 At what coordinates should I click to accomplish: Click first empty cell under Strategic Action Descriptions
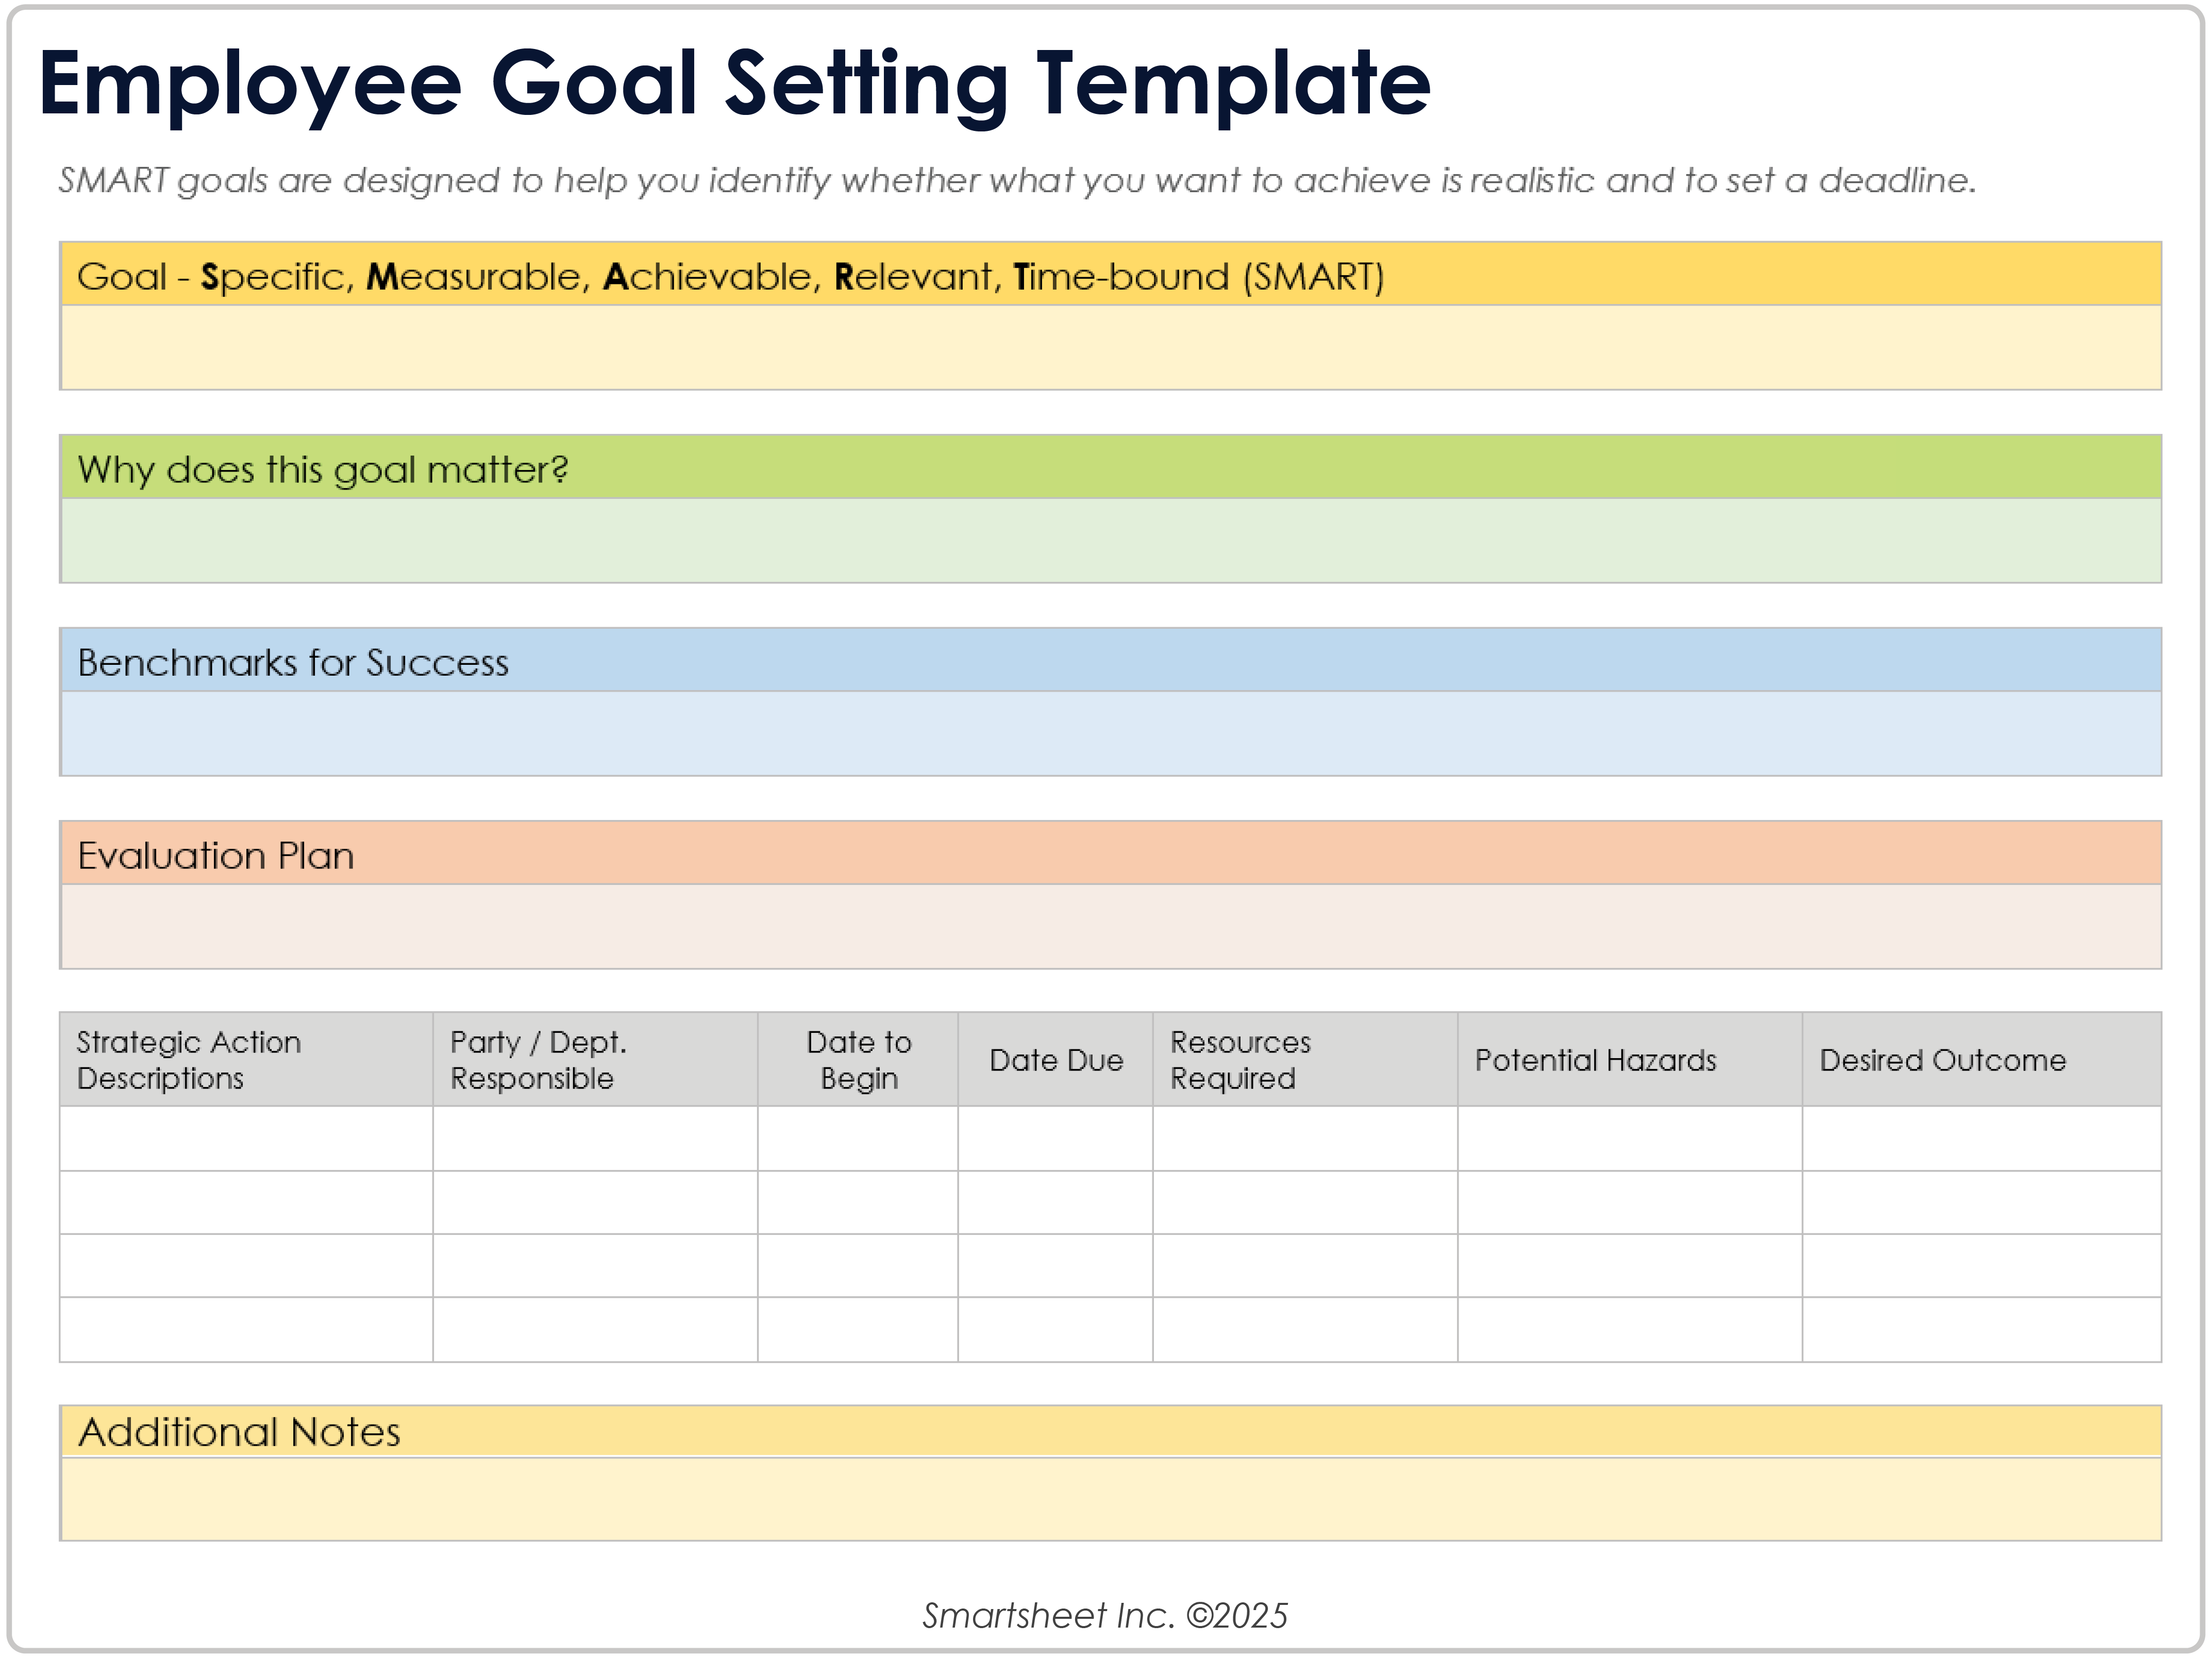click(x=246, y=1138)
